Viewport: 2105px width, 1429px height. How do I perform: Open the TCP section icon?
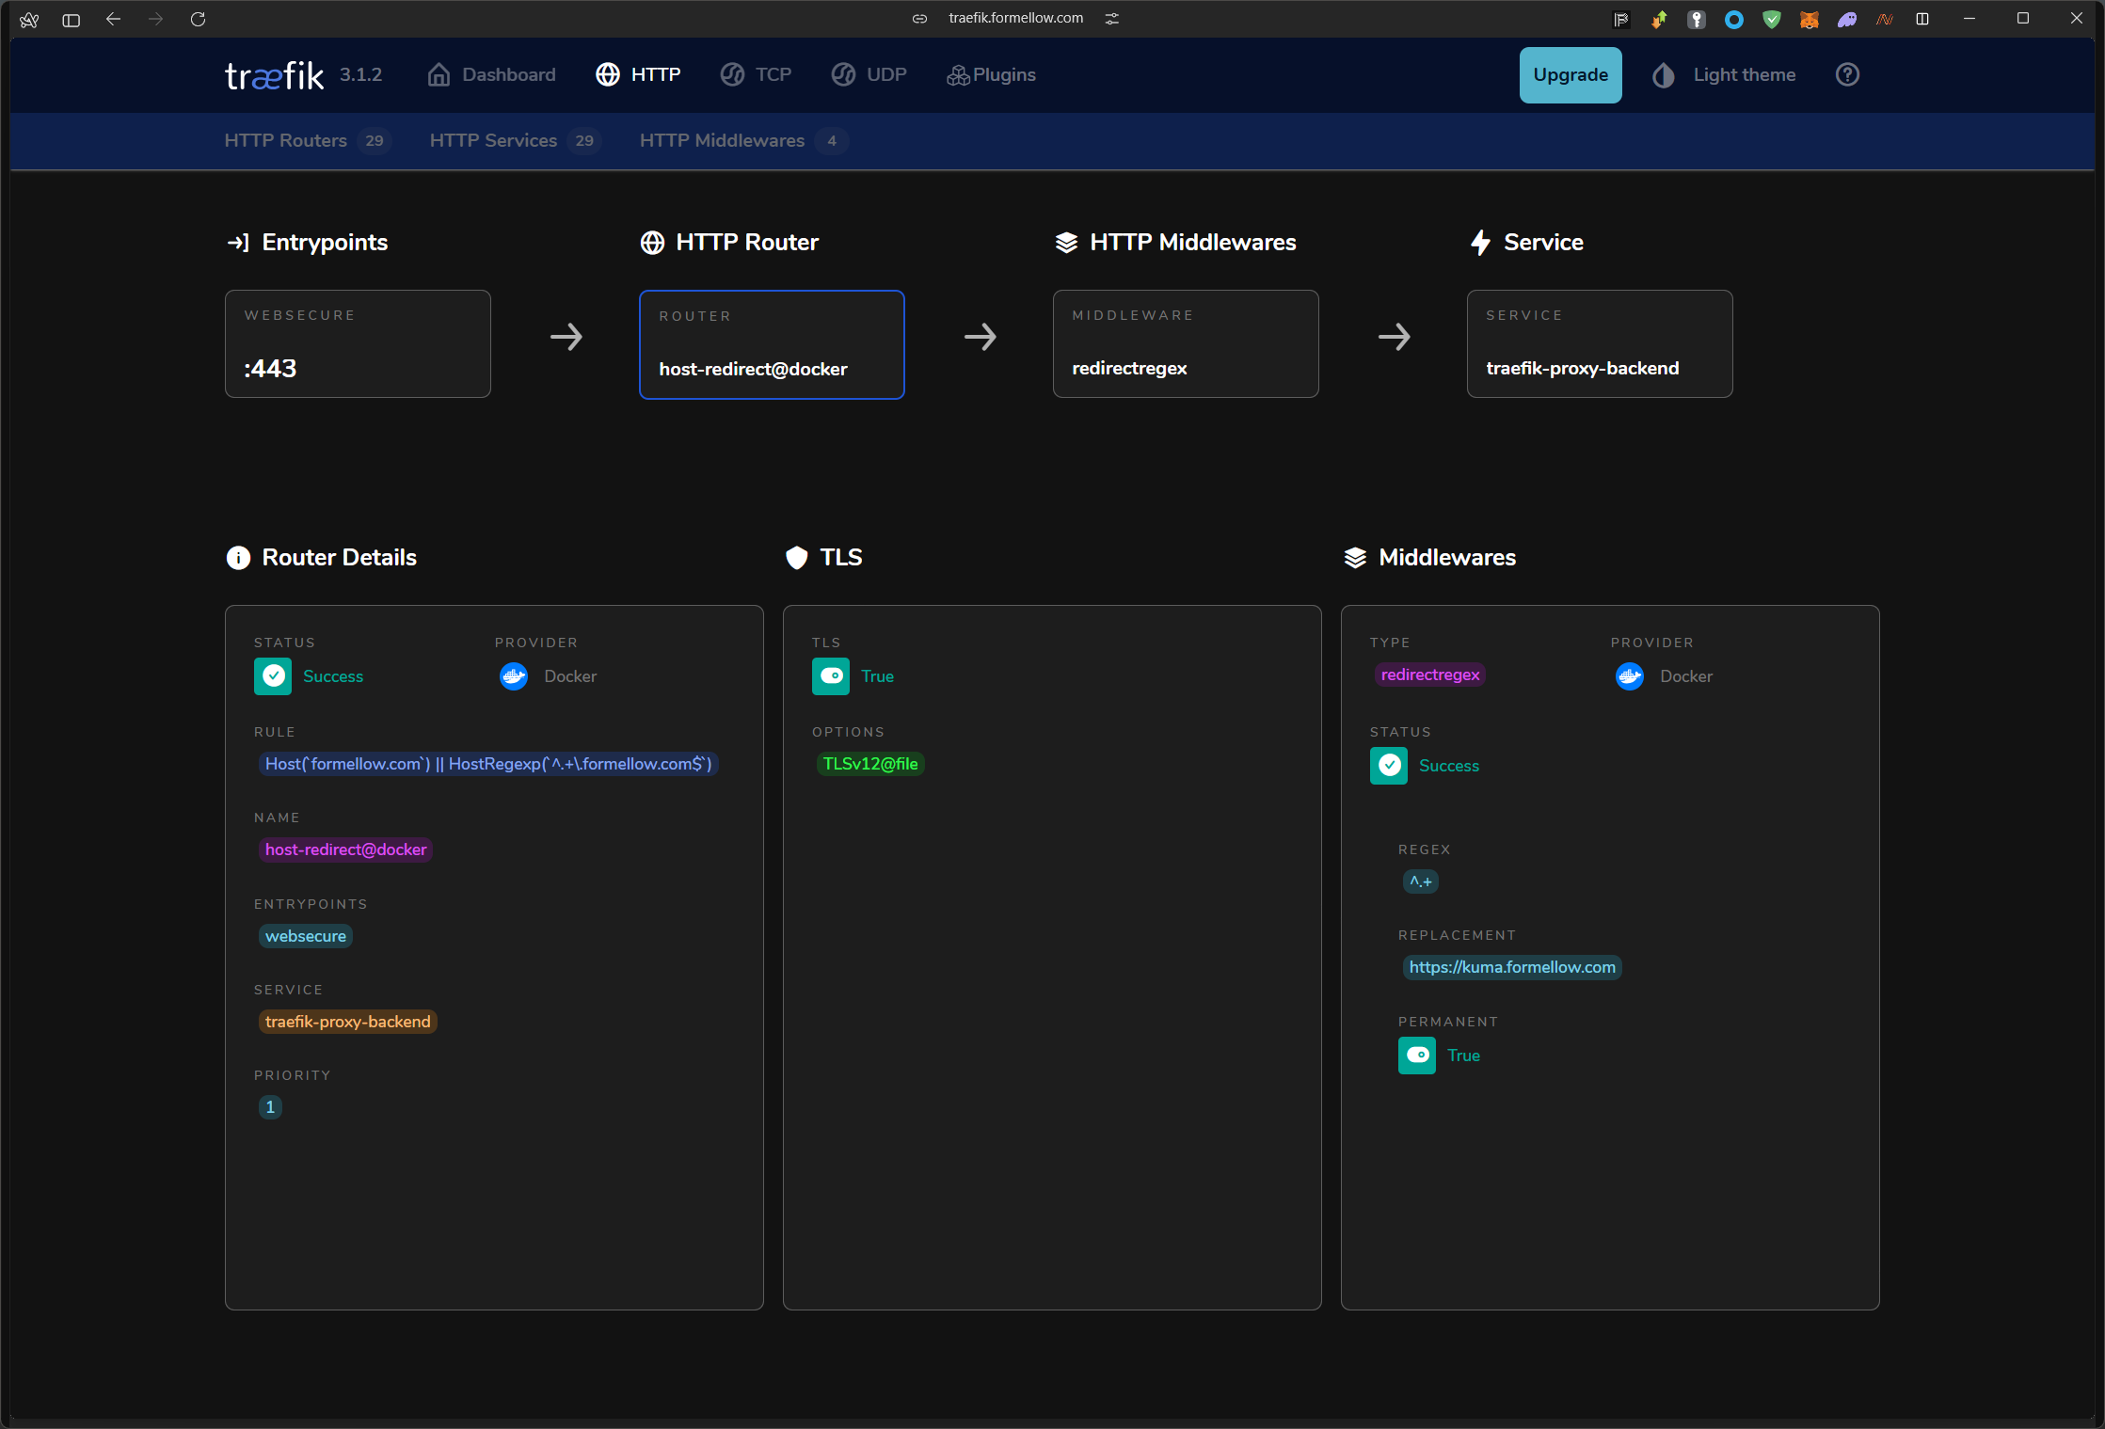pos(732,75)
